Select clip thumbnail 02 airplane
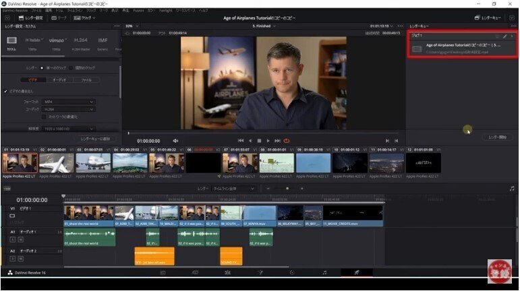This screenshot has height=291, width=520. click(x=57, y=163)
